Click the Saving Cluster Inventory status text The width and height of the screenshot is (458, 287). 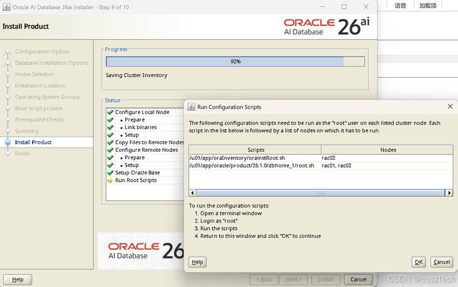pos(137,75)
